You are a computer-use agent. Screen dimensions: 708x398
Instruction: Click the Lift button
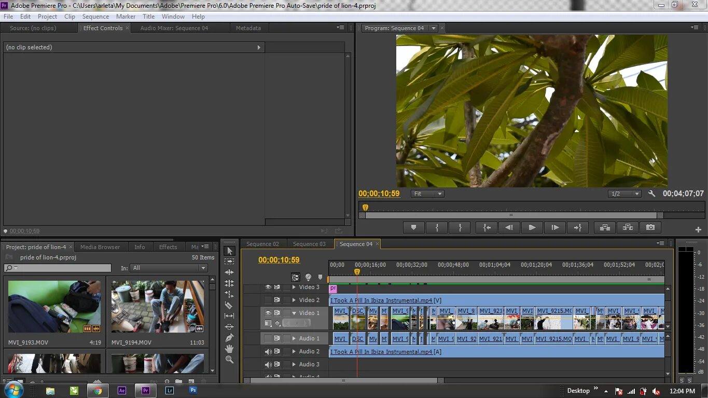(604, 227)
